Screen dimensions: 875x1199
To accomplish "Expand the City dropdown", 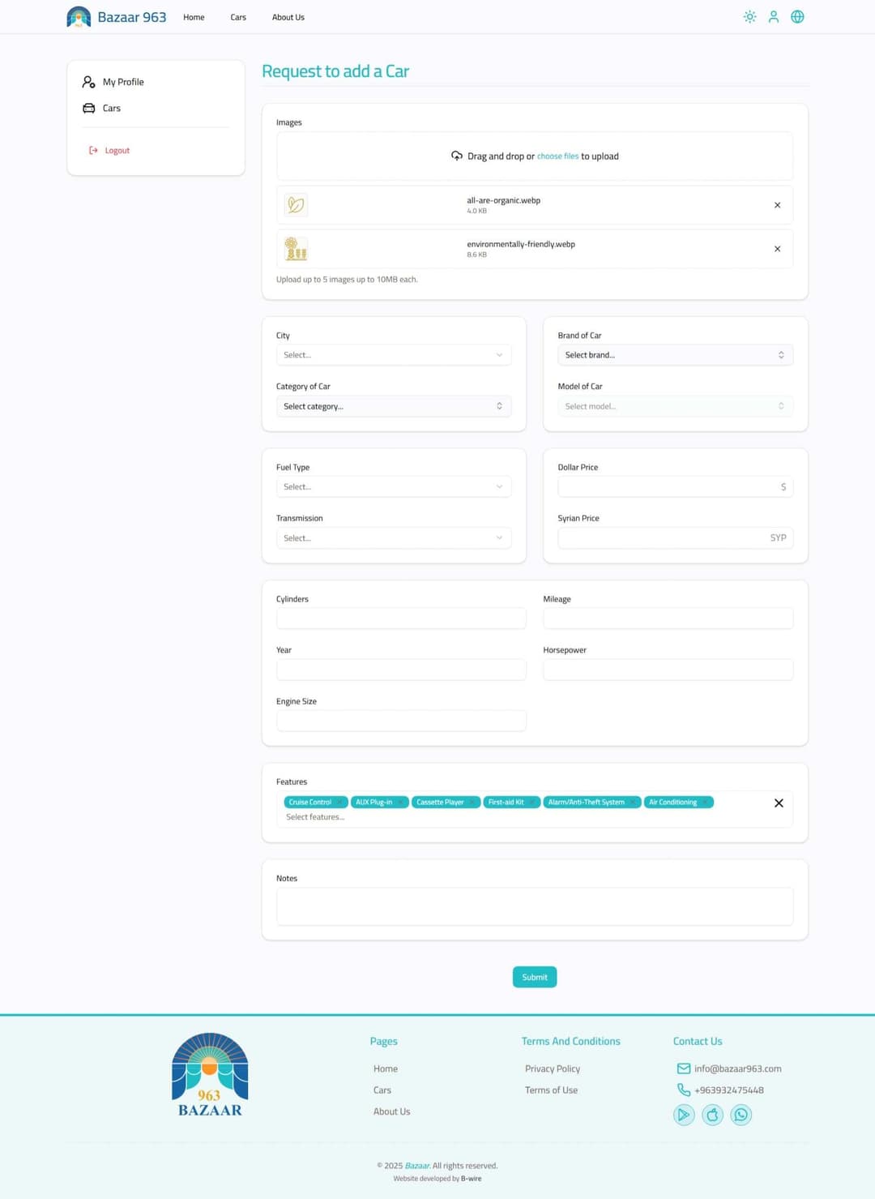I will pyautogui.click(x=393, y=355).
